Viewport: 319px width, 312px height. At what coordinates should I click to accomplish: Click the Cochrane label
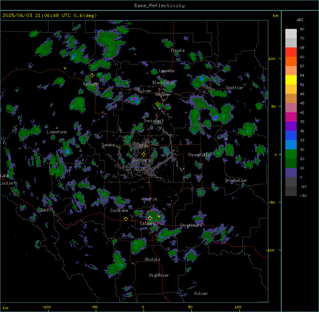pyautogui.click(x=119, y=210)
